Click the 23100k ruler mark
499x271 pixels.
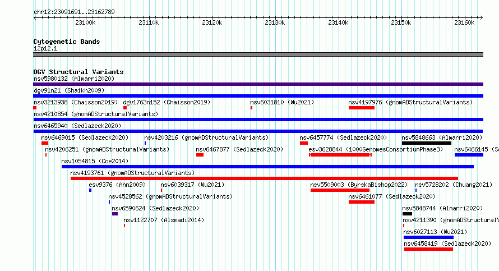coord(85,22)
